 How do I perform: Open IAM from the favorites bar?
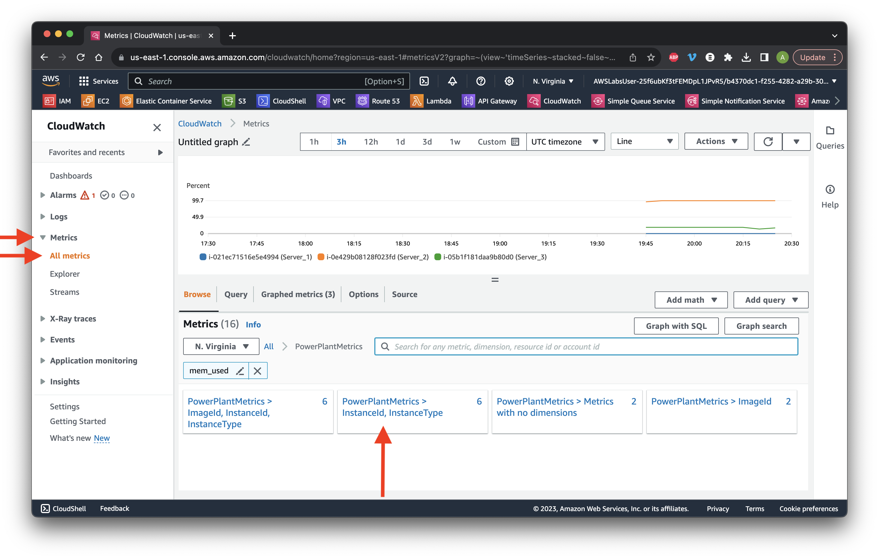point(57,101)
